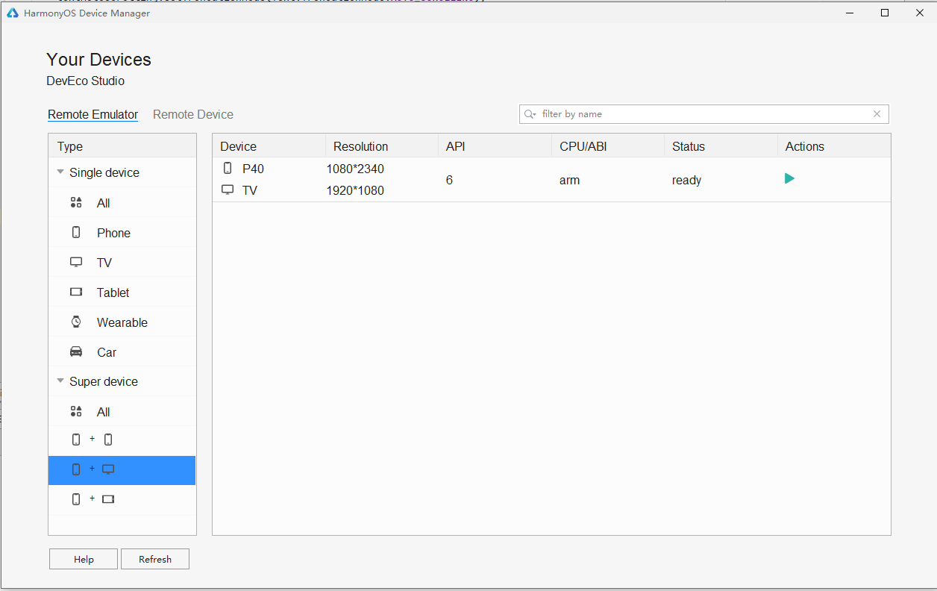Click the HarmonyOS Device Manager logo icon

12,13
